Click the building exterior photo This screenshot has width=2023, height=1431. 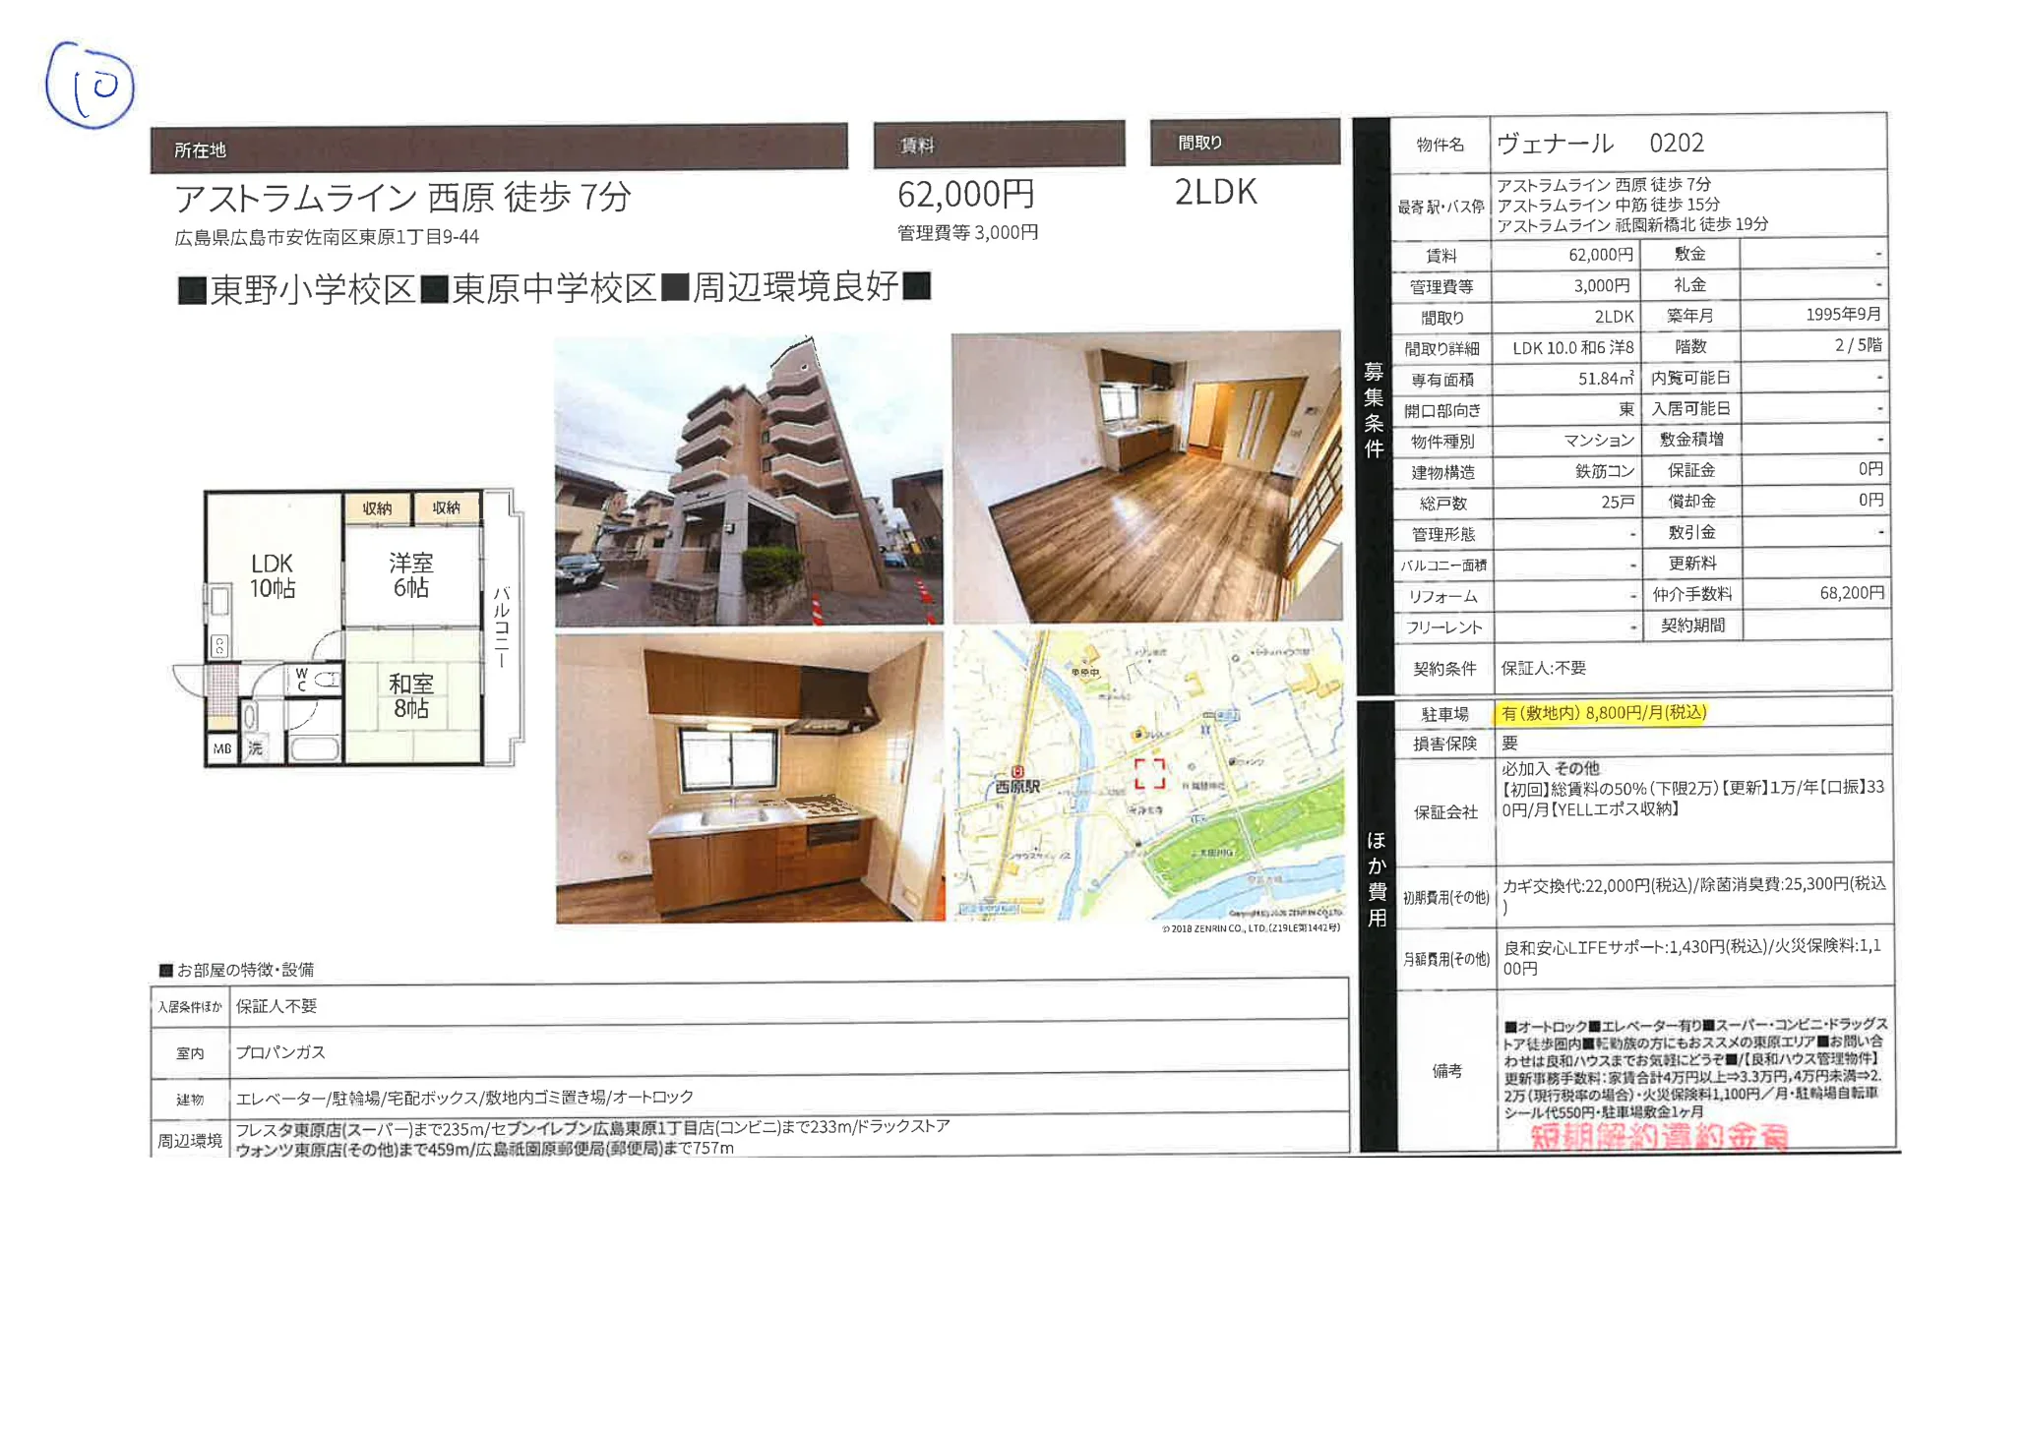749,479
